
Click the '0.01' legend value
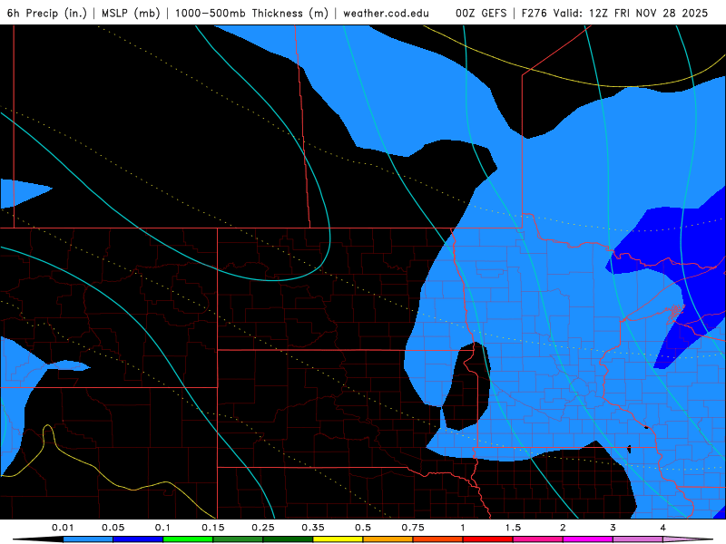point(63,528)
